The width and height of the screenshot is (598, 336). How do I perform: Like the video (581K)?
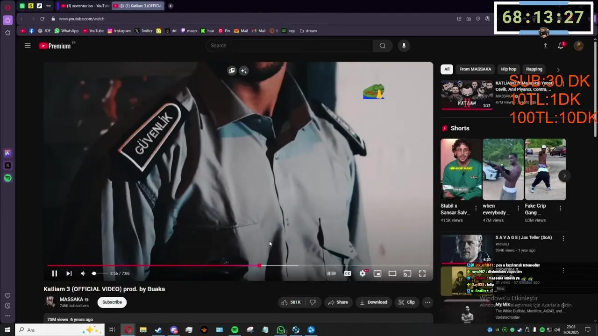pyautogui.click(x=291, y=302)
